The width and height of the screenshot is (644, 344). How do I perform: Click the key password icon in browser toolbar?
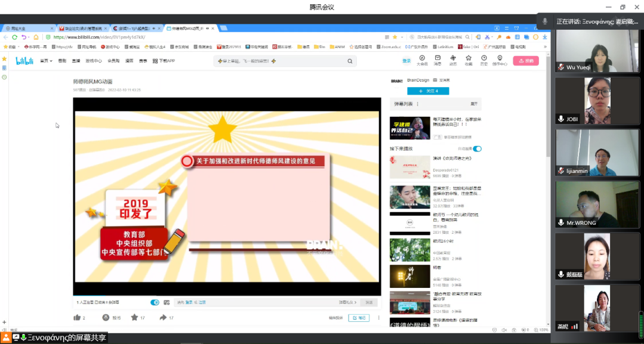coord(499,37)
